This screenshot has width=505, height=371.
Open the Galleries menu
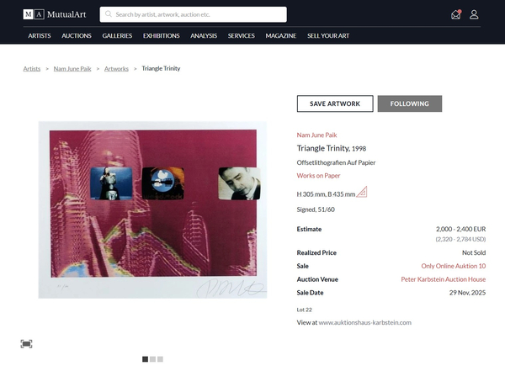click(x=117, y=36)
